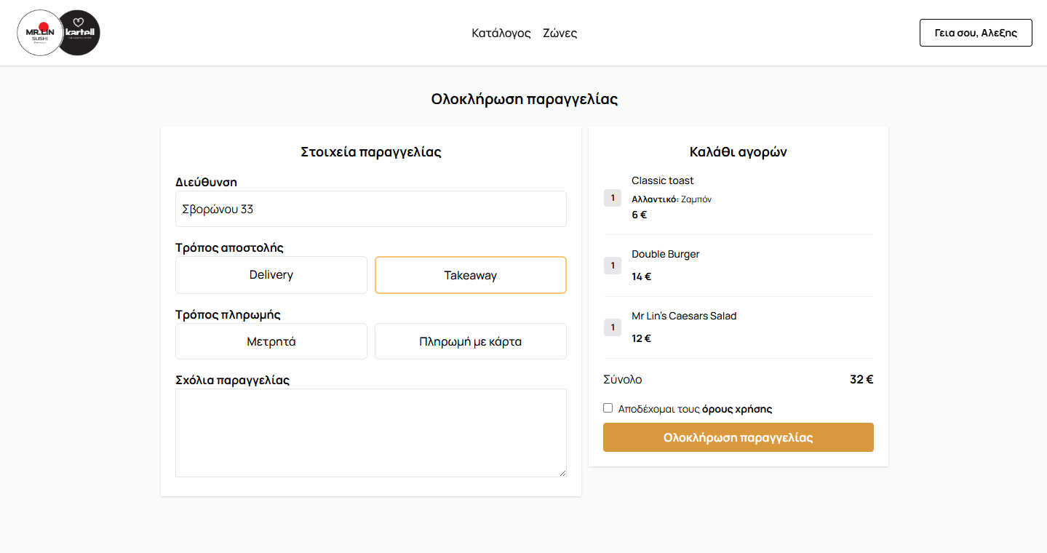Click inside the Σχόλια παραγγελίας textarea
This screenshot has height=553, width=1047.
click(x=370, y=432)
